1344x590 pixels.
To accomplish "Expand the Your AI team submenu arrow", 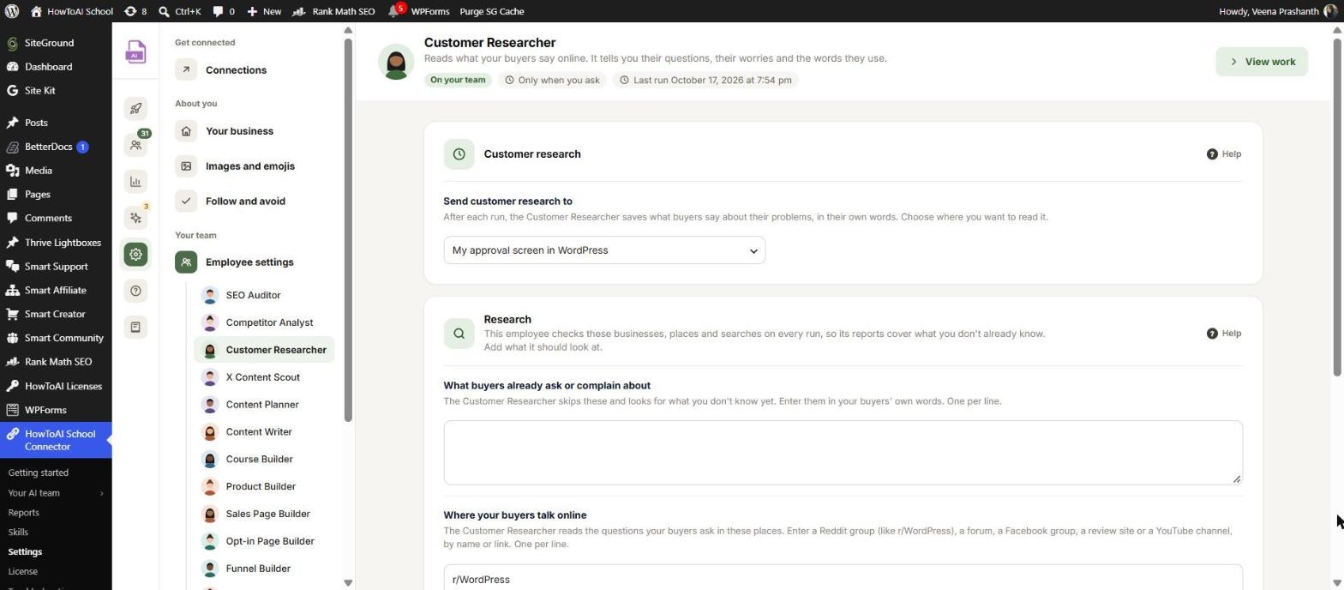I will [101, 493].
